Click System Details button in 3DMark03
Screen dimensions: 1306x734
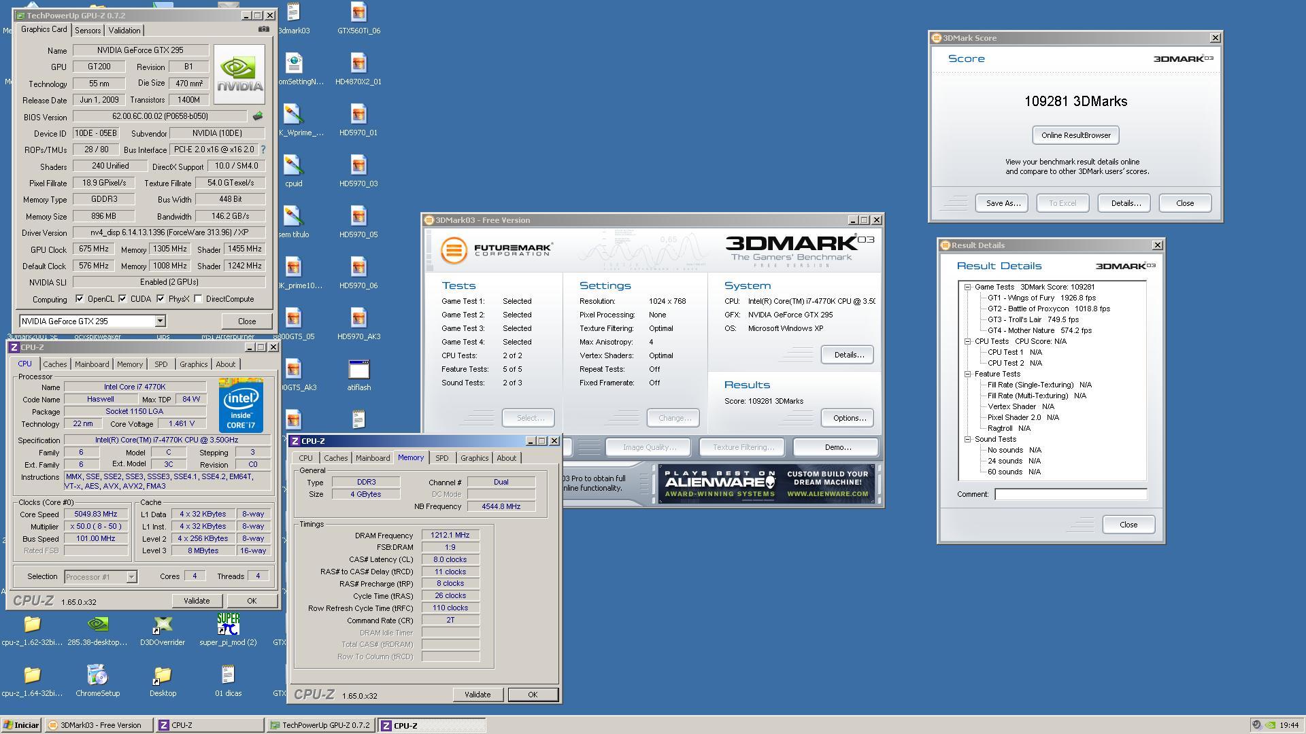(x=848, y=355)
